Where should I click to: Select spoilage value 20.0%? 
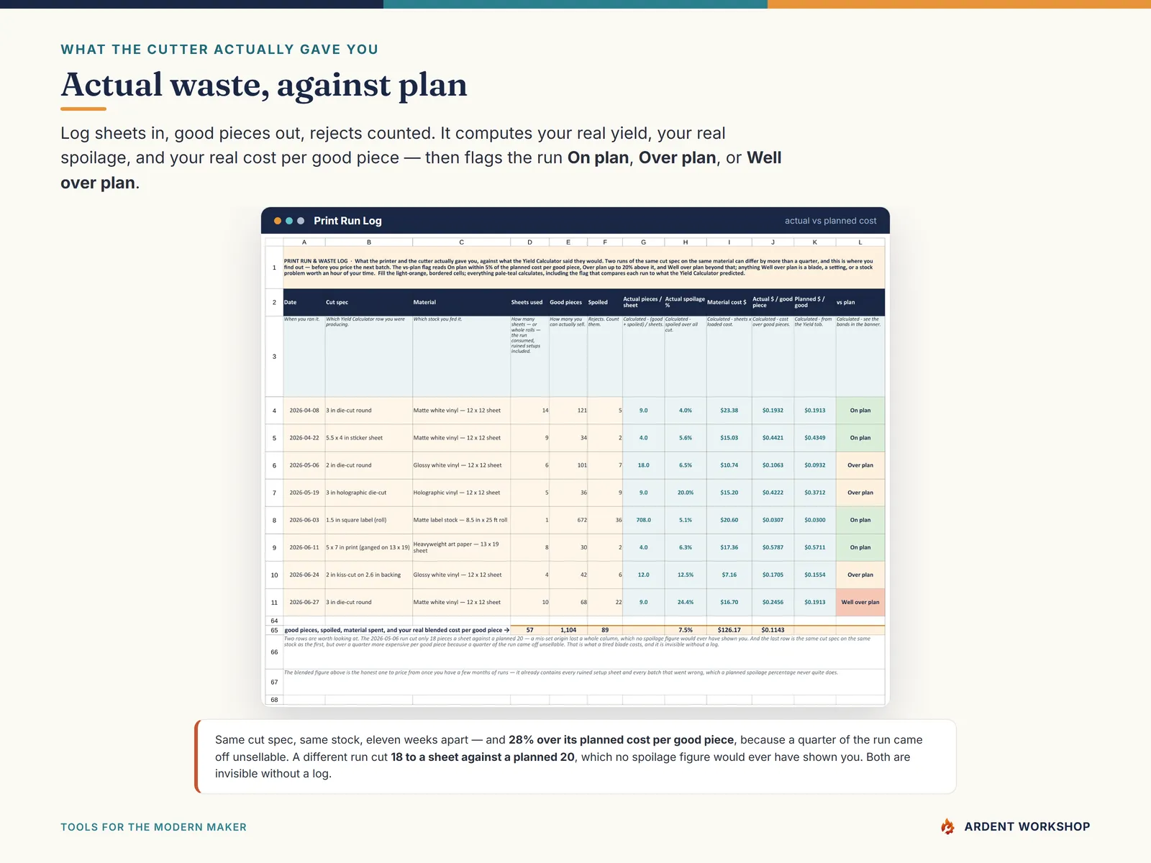tap(685, 493)
